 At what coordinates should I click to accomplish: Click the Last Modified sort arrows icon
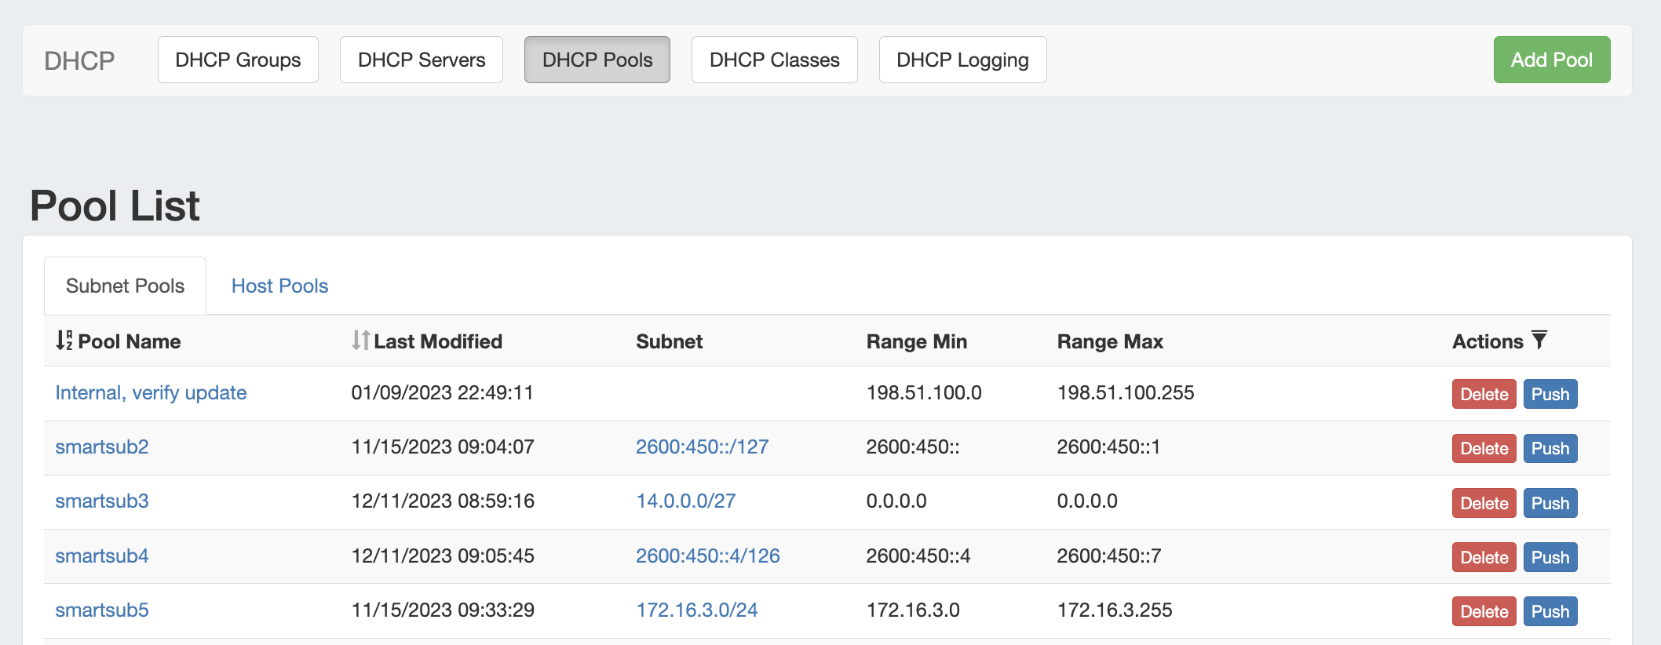click(360, 341)
